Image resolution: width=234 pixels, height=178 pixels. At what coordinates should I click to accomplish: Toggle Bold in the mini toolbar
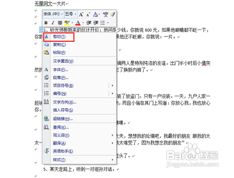click(46, 23)
